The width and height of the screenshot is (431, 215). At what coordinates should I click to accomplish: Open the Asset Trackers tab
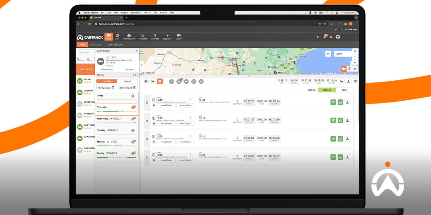tap(115, 44)
